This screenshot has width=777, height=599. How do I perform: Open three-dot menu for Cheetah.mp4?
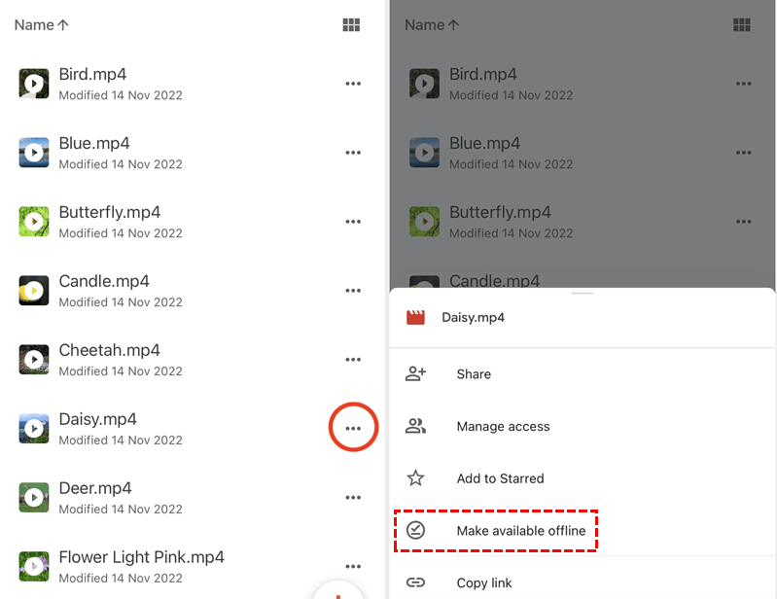353,360
